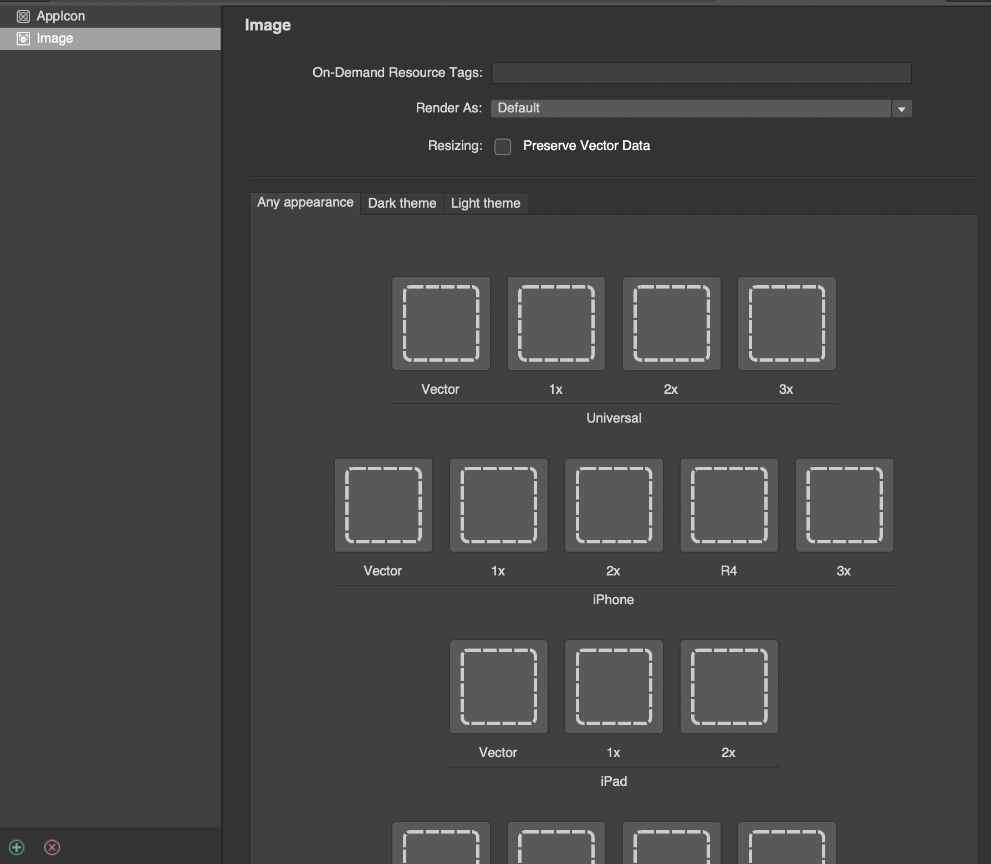Enable Preserve Vector Data checkbox

503,146
